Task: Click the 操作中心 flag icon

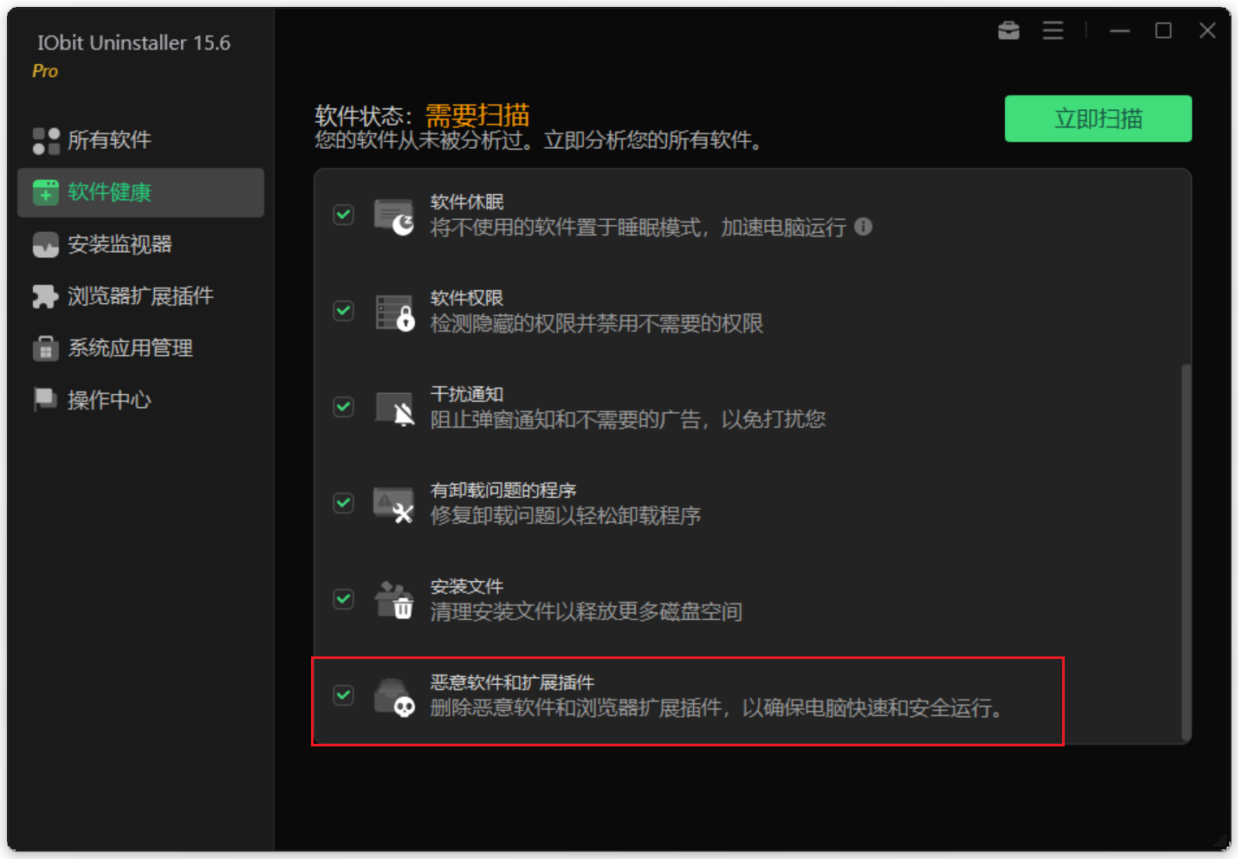Action: pos(45,399)
